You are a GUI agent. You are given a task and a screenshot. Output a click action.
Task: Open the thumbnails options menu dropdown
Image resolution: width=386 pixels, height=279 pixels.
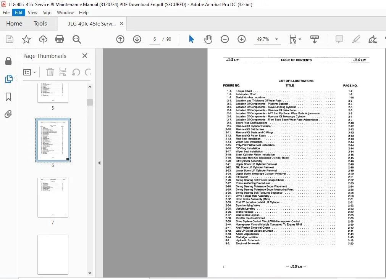(x=30, y=72)
